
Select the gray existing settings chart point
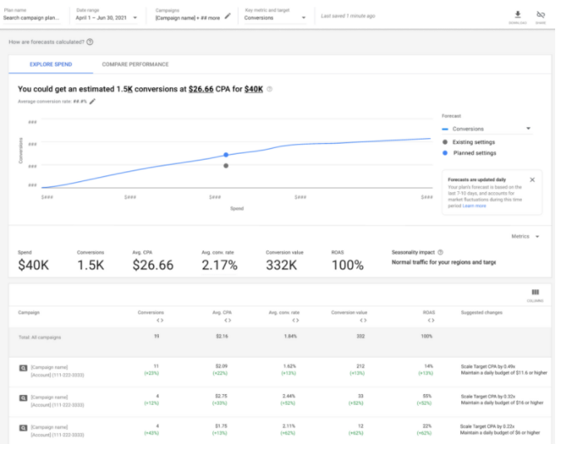pos(226,165)
